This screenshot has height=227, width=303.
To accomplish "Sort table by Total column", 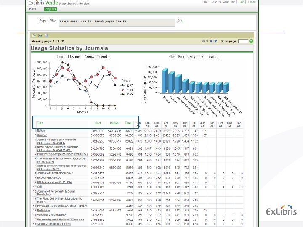I will (x=128, y=123).
